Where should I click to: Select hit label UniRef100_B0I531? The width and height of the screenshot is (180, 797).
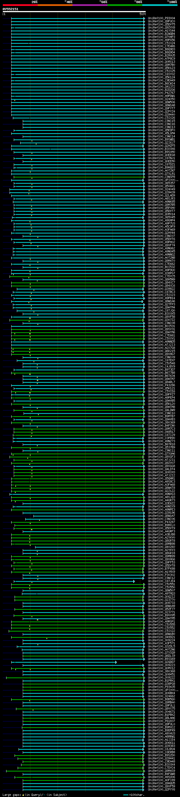click(161, 326)
